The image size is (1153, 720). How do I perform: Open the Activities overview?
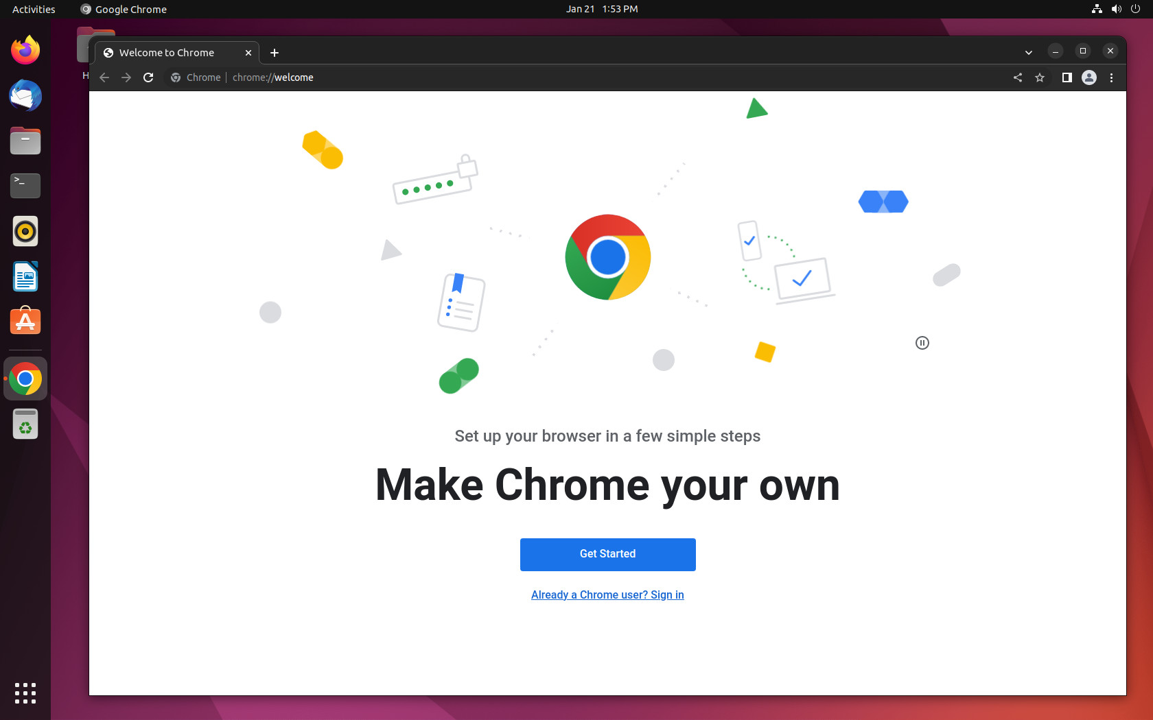tap(34, 9)
